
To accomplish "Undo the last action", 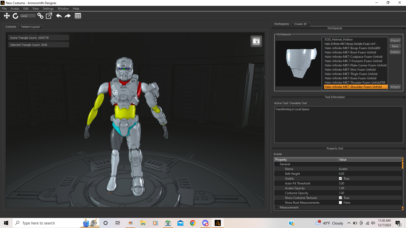I will tap(59, 16).
